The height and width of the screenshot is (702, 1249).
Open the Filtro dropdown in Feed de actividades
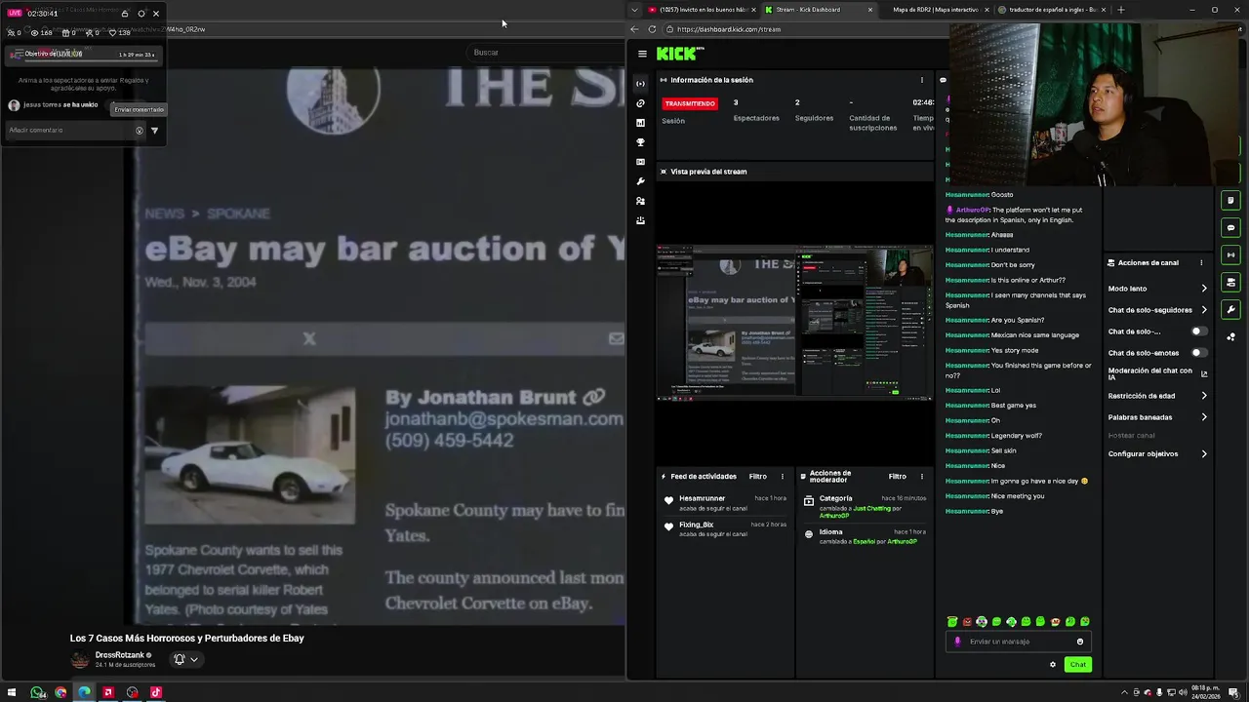point(757,477)
